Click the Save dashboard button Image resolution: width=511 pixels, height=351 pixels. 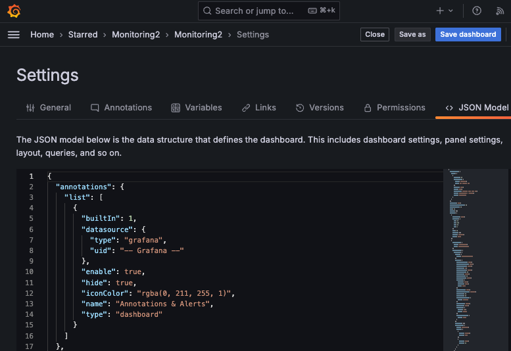point(468,35)
